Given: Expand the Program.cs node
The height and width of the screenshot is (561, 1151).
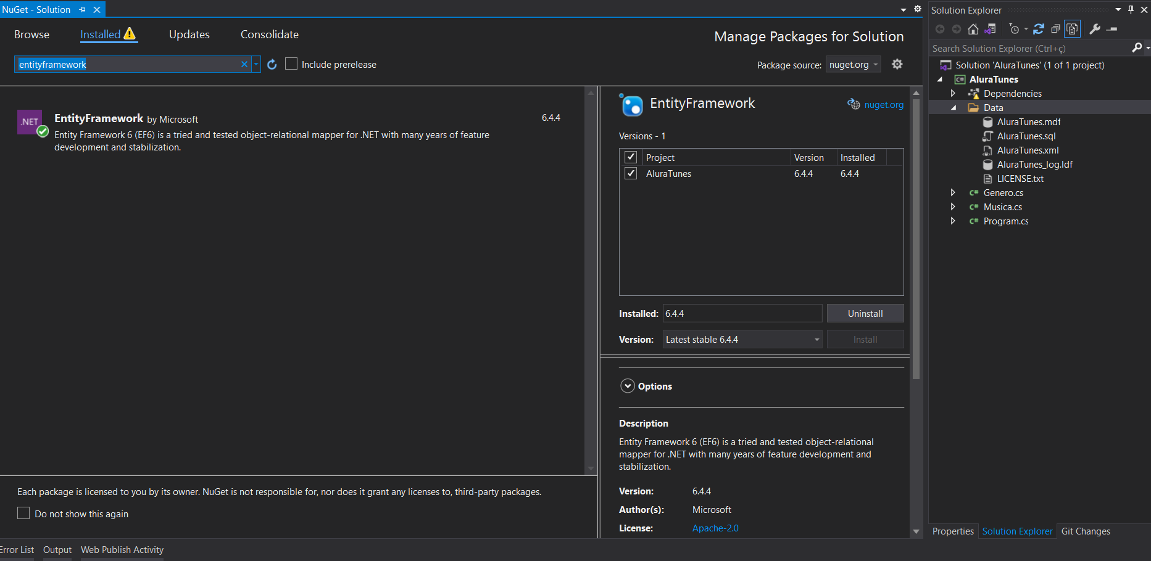Looking at the screenshot, I should [x=953, y=221].
